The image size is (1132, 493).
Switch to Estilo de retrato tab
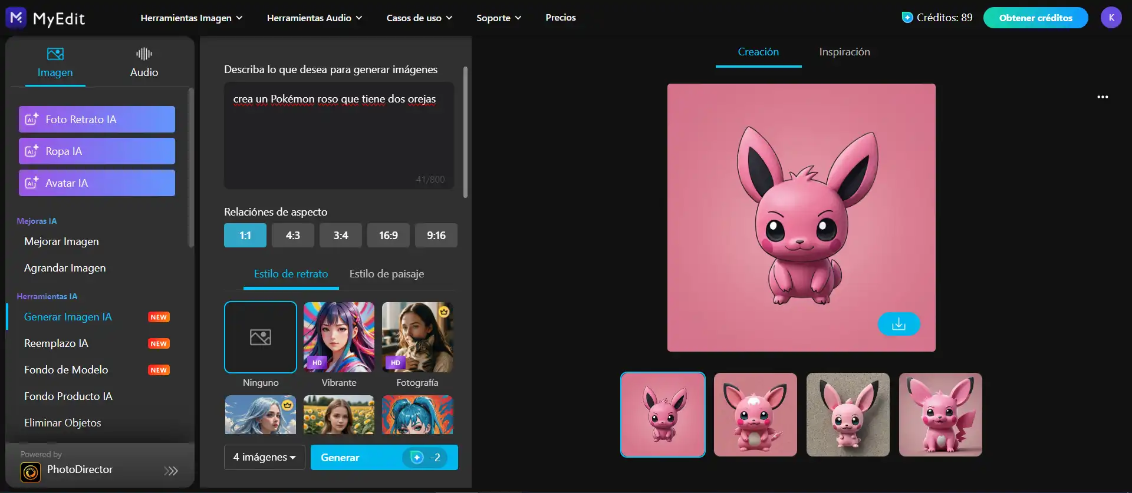(291, 274)
